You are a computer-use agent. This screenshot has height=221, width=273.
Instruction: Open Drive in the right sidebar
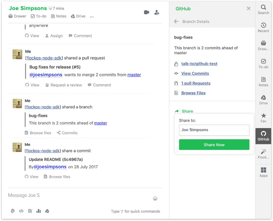[263, 100]
